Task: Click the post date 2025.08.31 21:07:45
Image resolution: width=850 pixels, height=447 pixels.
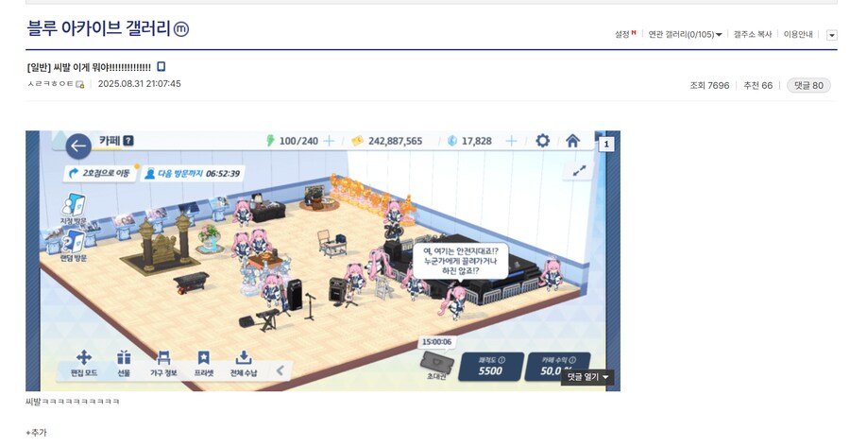Action: [x=140, y=84]
